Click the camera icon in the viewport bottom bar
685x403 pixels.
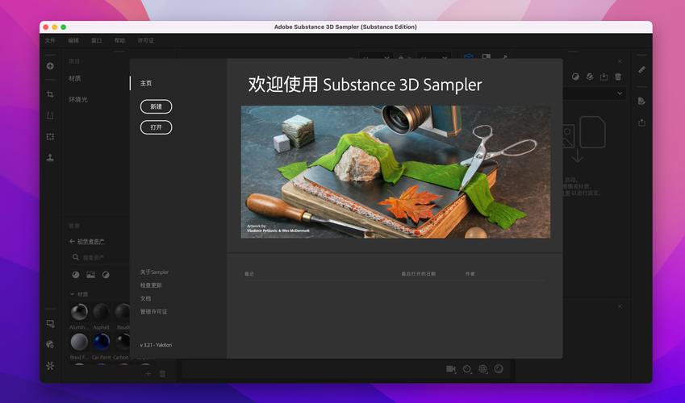(451, 369)
